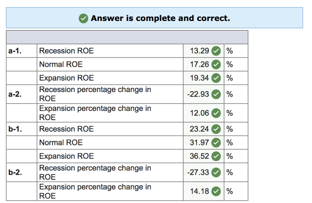Click the b-1 'Normal ROE' label
The width and height of the screenshot is (312, 203).
point(61,143)
